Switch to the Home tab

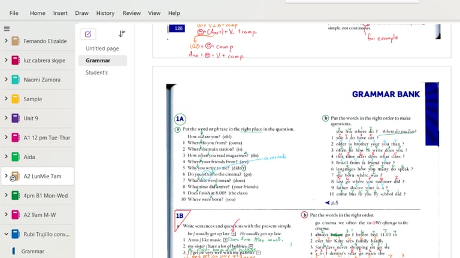[x=38, y=13]
